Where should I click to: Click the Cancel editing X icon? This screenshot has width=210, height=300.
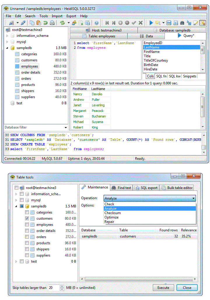(x=141, y=23)
